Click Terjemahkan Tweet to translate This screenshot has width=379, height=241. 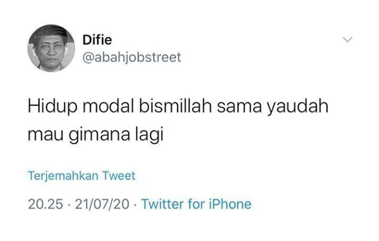(x=82, y=176)
